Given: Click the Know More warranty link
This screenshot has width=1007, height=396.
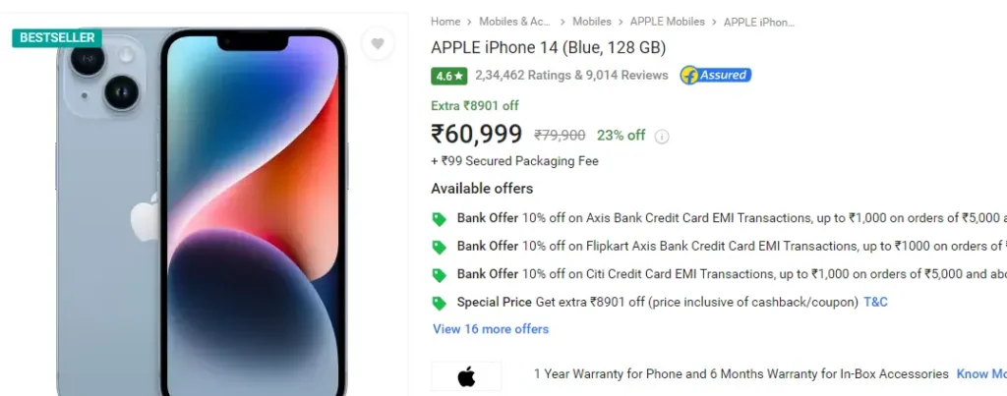Looking at the screenshot, I should (981, 373).
